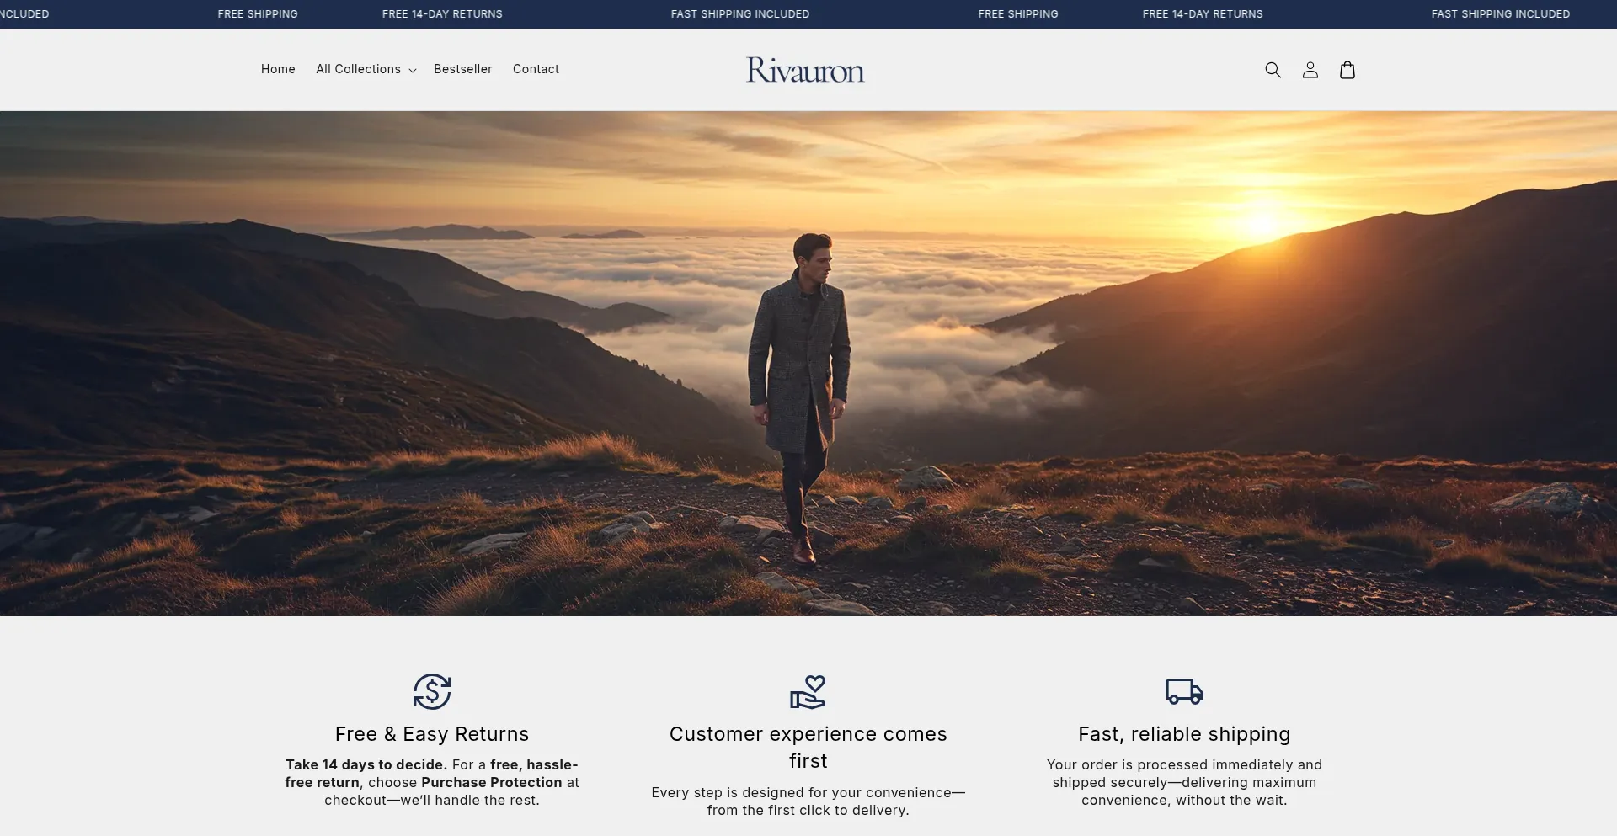Open the account login icon
The width and height of the screenshot is (1617, 836).
pos(1310,70)
